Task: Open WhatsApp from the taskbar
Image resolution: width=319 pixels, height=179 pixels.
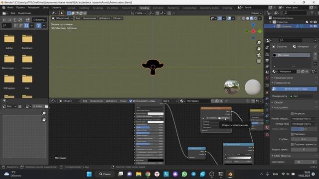Action: click(184, 174)
